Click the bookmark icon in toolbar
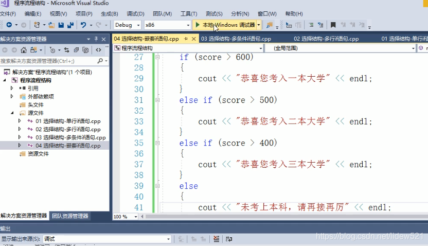 (x=333, y=25)
